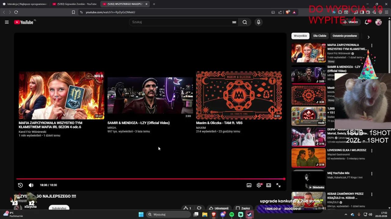
Task: Switch player to theater mode
Action: pyautogui.click(x=269, y=185)
